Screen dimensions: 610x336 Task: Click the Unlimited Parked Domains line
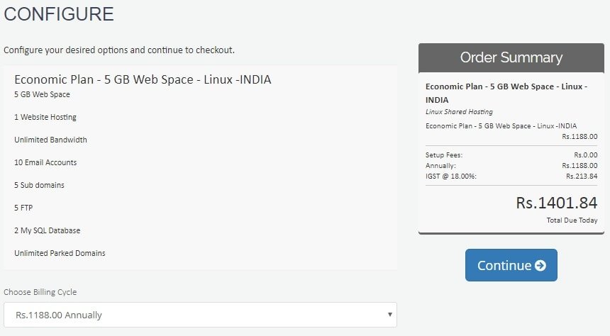[60, 253]
